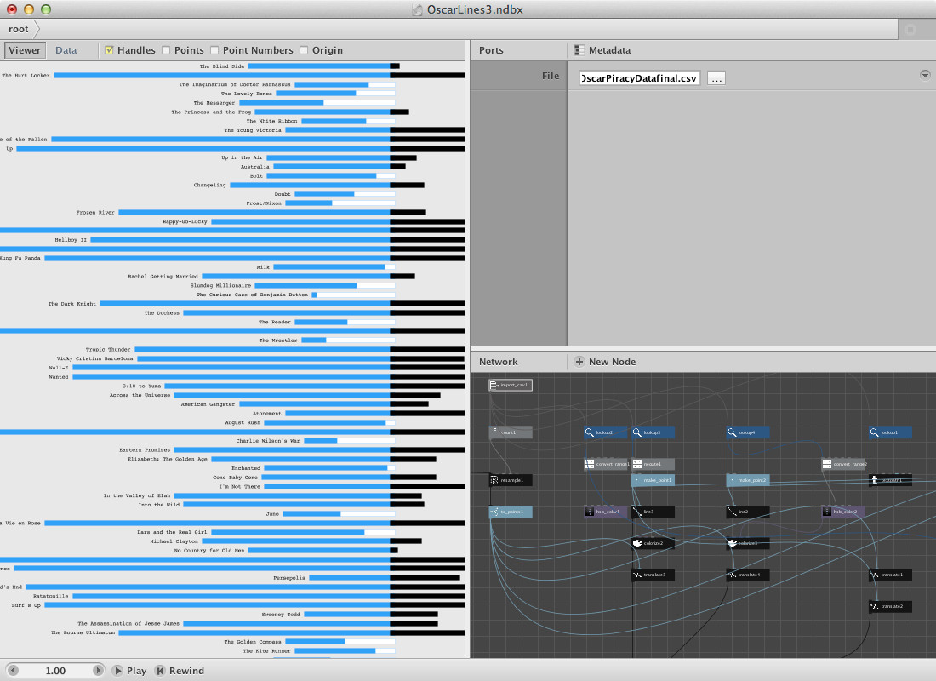Screen dimensions: 936x681
Task: Uncheck the Handles checkbox
Action: point(109,50)
